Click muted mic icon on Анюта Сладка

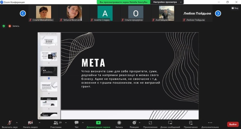point(92,20)
